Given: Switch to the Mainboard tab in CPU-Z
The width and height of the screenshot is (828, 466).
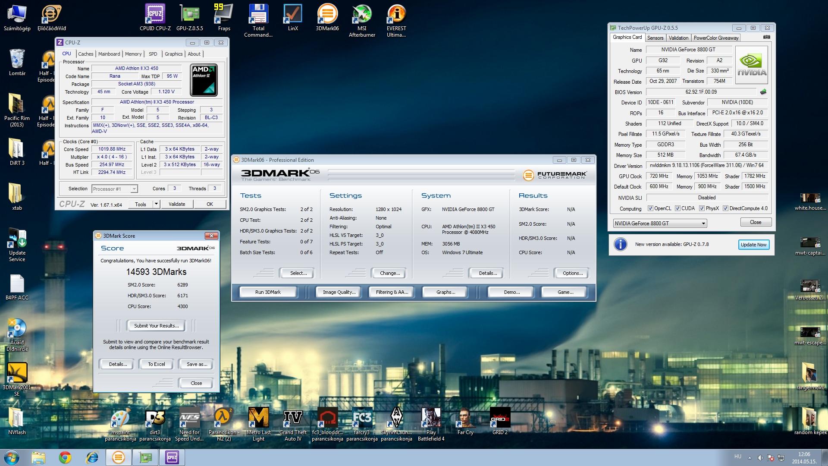Looking at the screenshot, I should click(x=109, y=54).
